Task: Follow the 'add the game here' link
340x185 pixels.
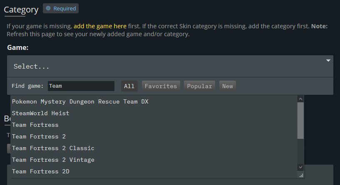Action: click(x=100, y=26)
